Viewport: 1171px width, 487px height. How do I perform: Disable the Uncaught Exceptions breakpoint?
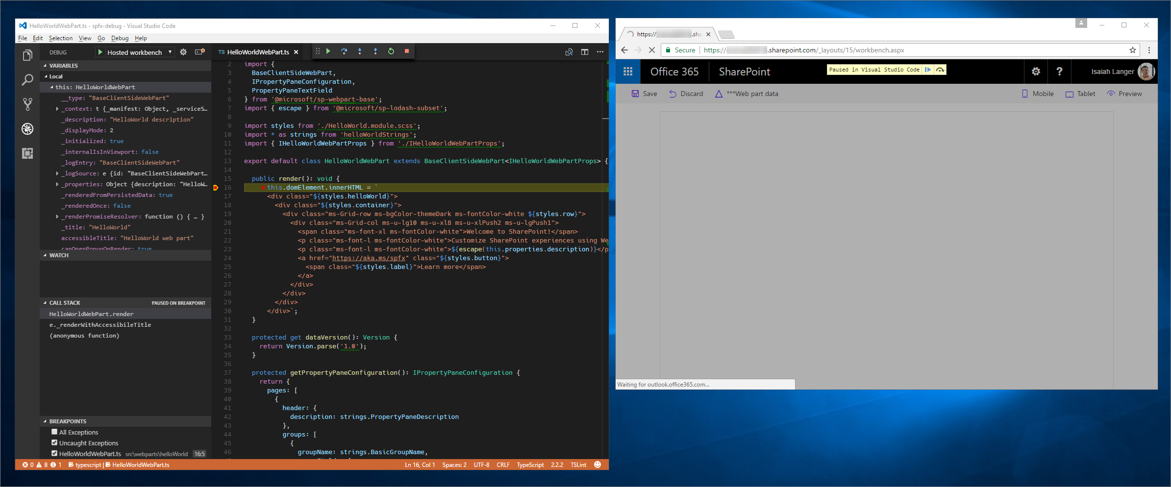[x=54, y=442]
